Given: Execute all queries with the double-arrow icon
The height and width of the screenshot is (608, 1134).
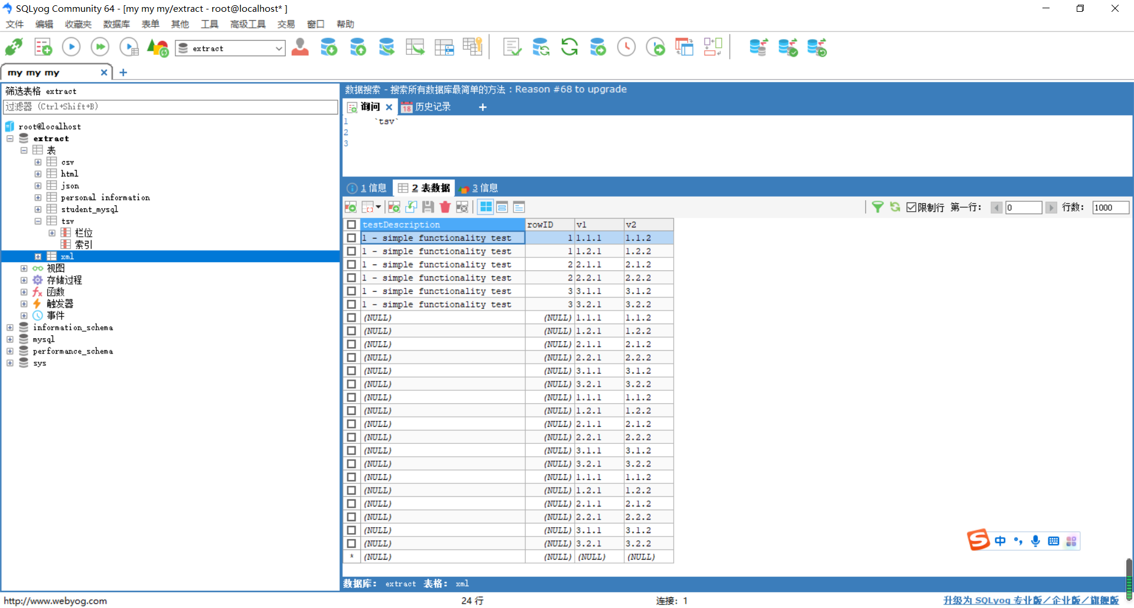Looking at the screenshot, I should point(100,47).
